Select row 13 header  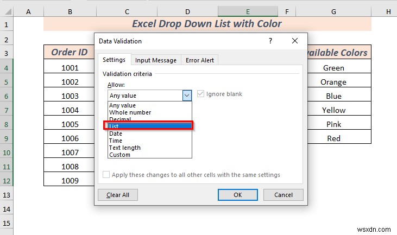7,195
